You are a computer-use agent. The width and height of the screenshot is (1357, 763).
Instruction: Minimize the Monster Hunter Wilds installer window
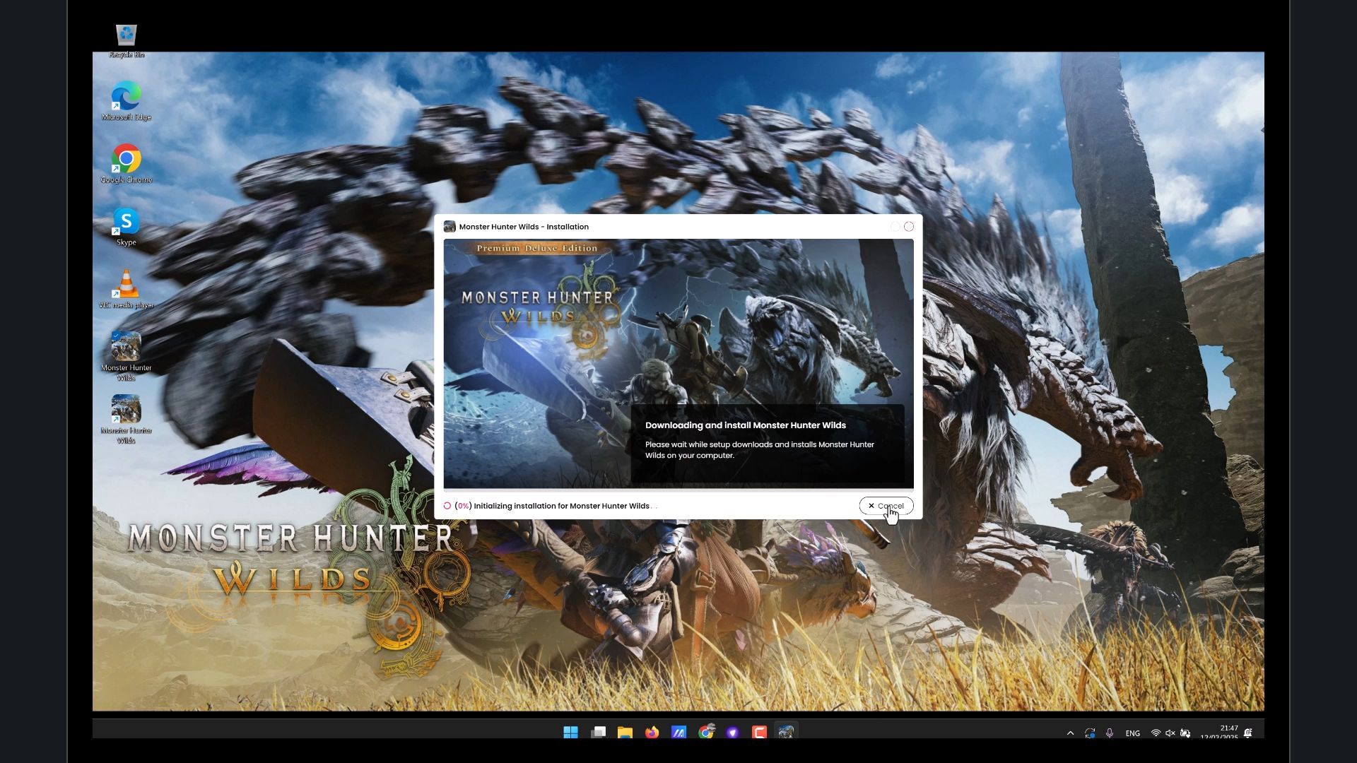(895, 227)
